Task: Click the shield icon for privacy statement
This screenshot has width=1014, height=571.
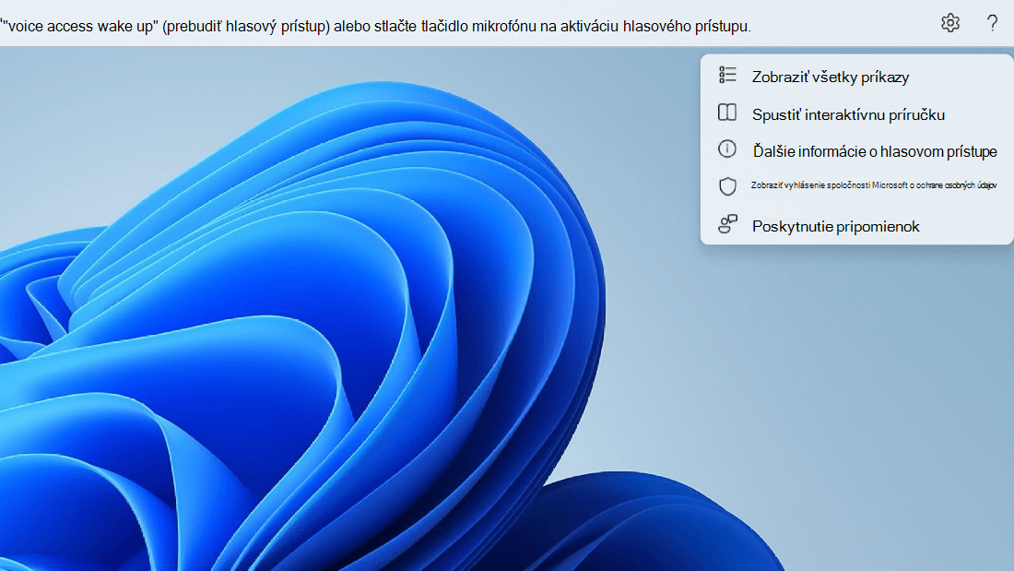Action: pos(727,186)
